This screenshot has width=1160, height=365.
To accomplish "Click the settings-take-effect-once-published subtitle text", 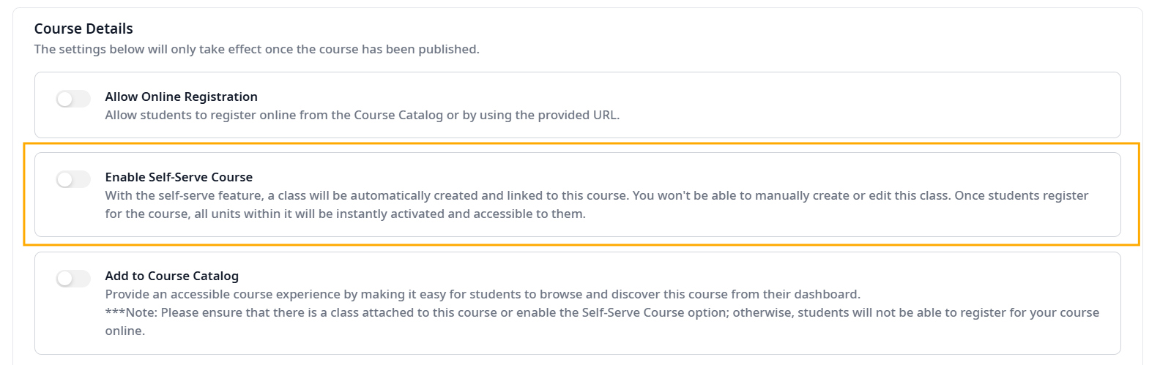I will pyautogui.click(x=256, y=49).
